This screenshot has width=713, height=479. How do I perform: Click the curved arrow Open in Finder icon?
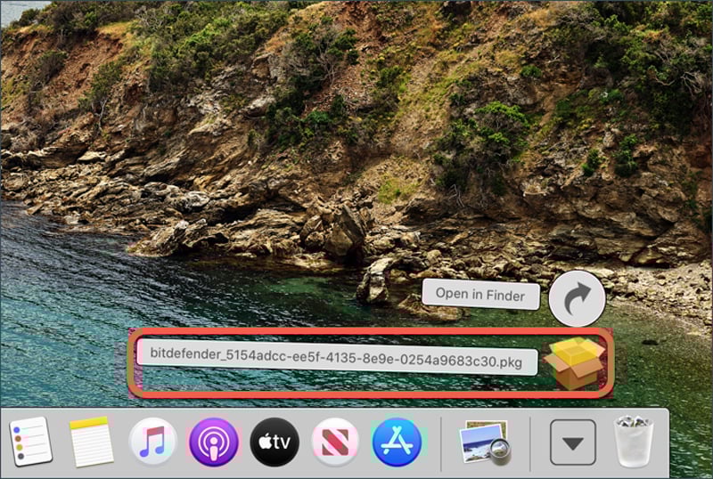577,298
